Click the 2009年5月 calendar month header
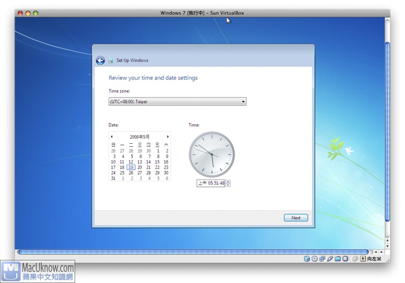Screen dimensions: 405x283 tap(139, 137)
